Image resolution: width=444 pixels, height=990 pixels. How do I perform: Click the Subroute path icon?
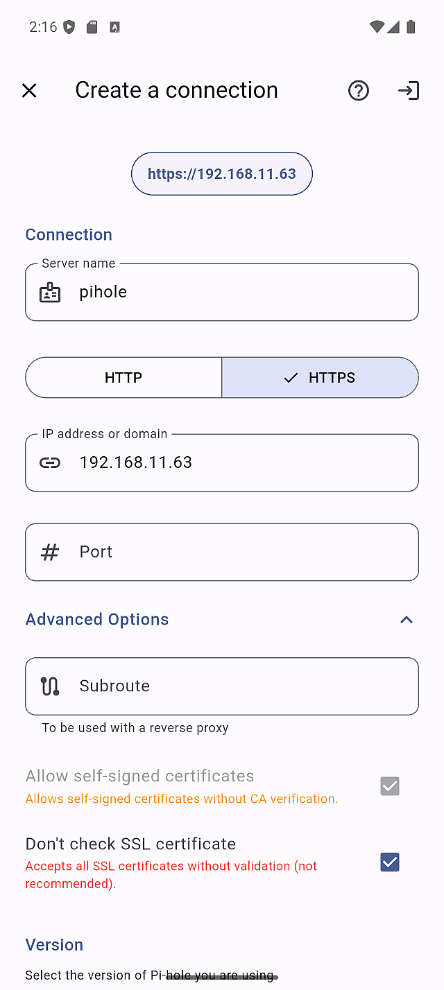point(50,686)
